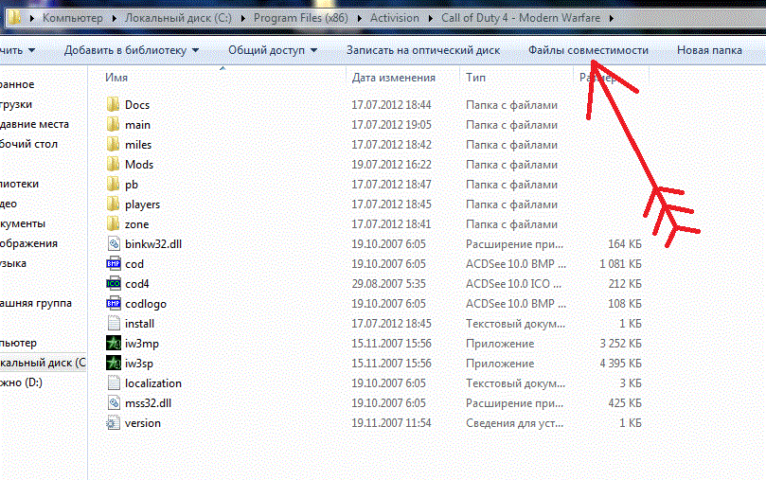This screenshot has width=766, height=480.
Task: Open the Добавить в библиотеку dropdown
Action: click(x=132, y=50)
